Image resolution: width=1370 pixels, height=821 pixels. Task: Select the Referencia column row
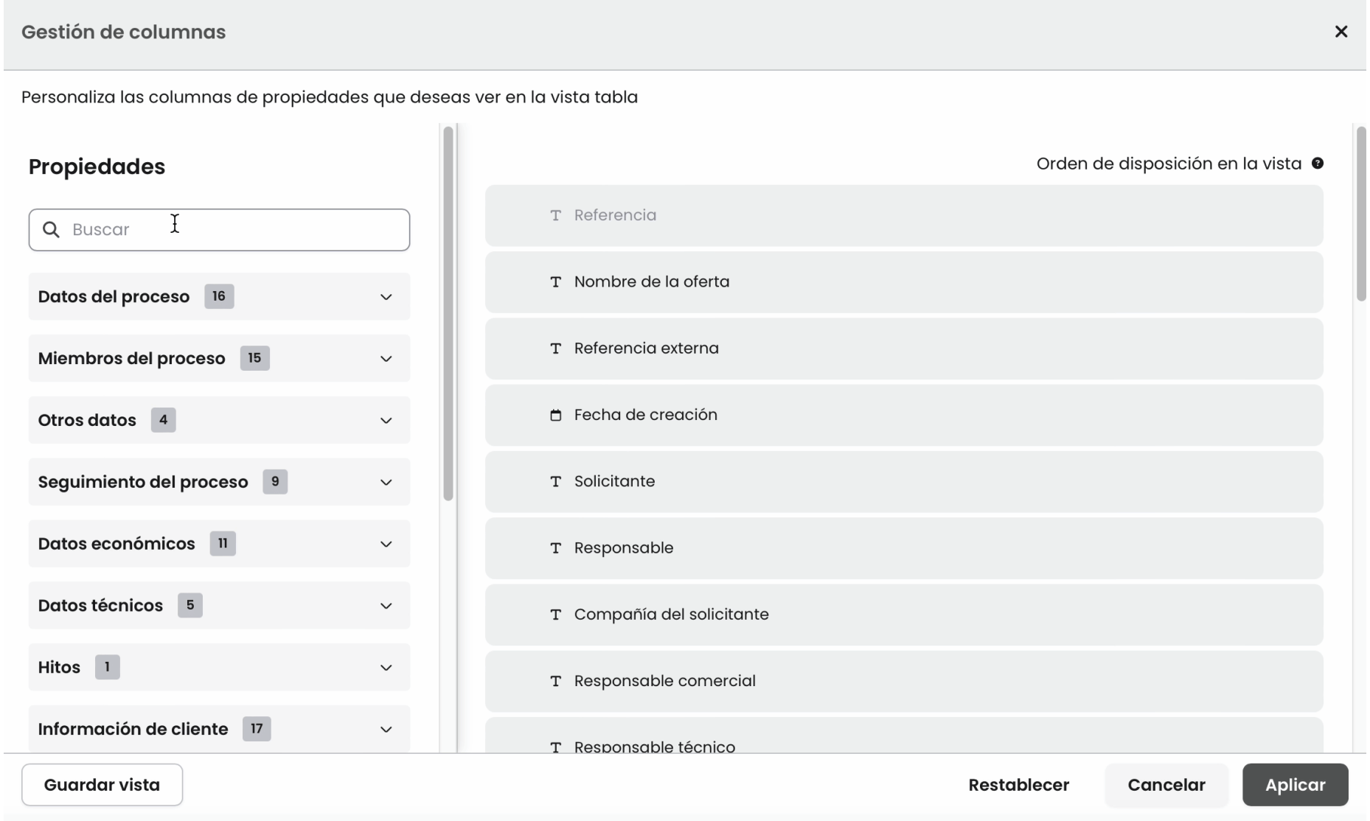[904, 215]
